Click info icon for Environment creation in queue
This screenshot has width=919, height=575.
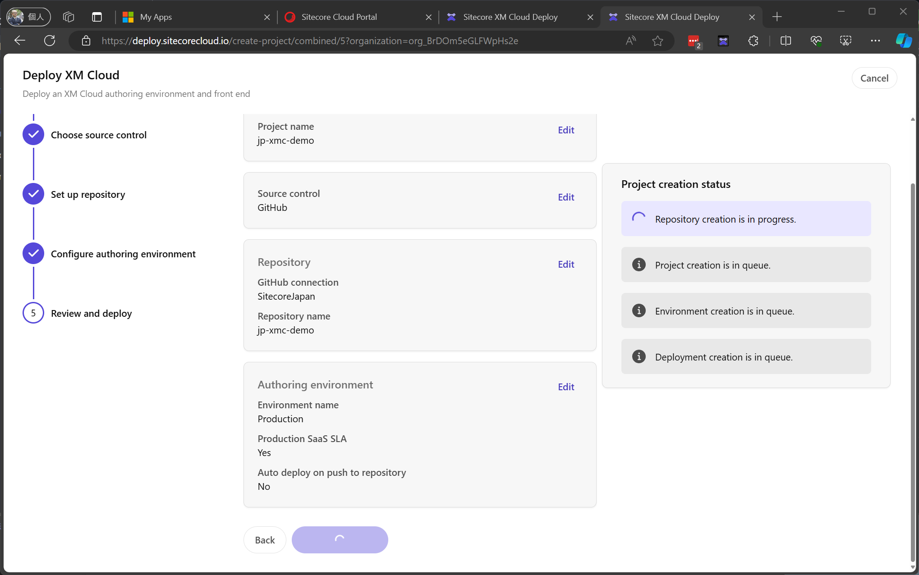coord(639,310)
